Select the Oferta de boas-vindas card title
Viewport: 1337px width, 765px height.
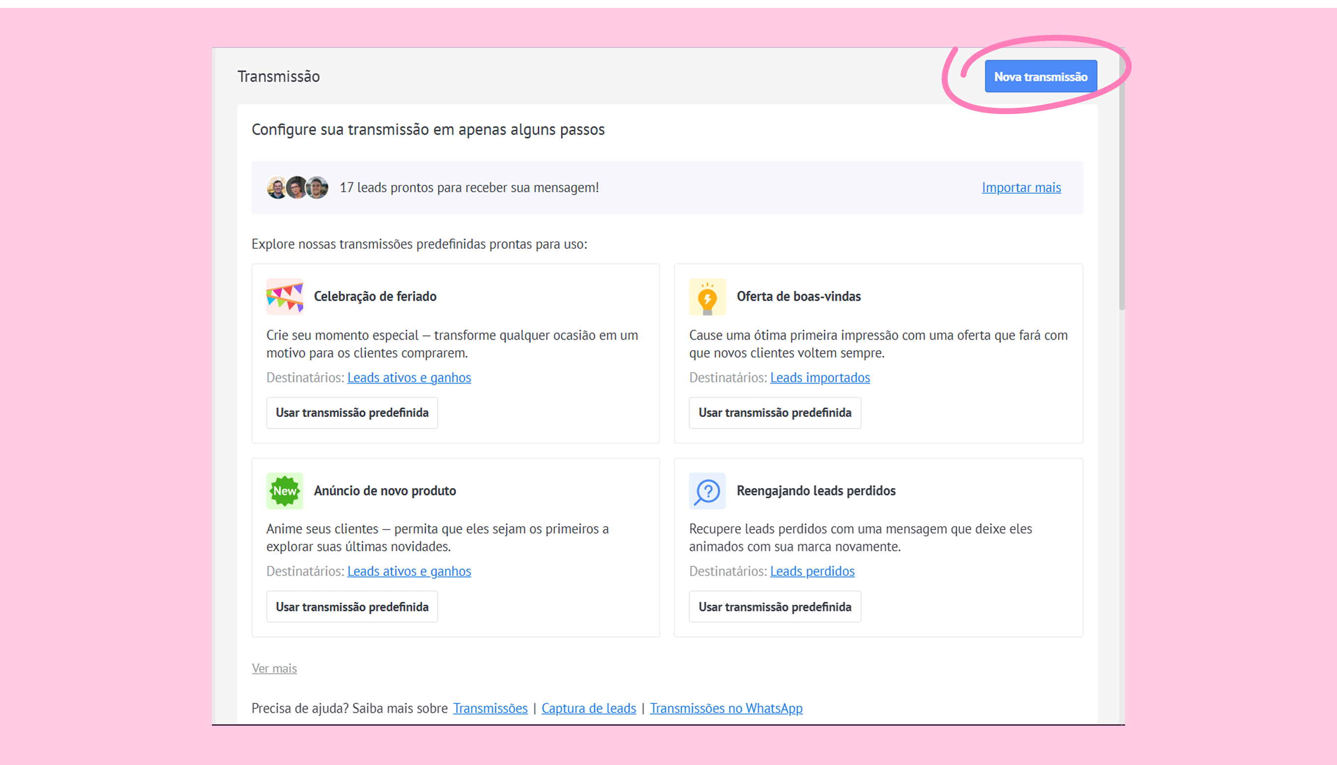[x=798, y=297]
